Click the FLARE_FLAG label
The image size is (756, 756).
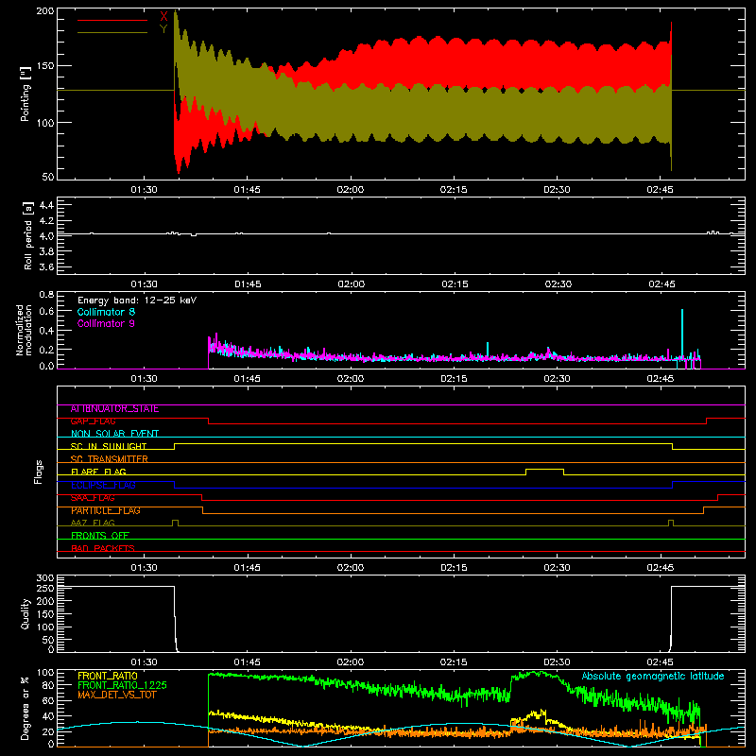[98, 472]
